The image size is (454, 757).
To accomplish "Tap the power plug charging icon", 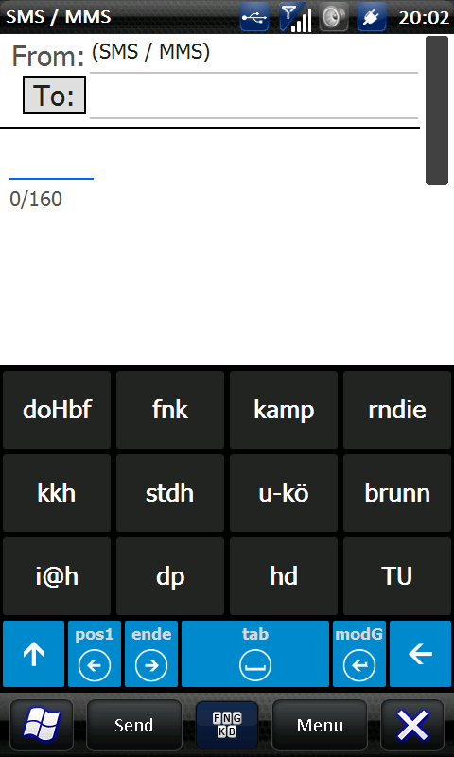I will click(x=372, y=17).
